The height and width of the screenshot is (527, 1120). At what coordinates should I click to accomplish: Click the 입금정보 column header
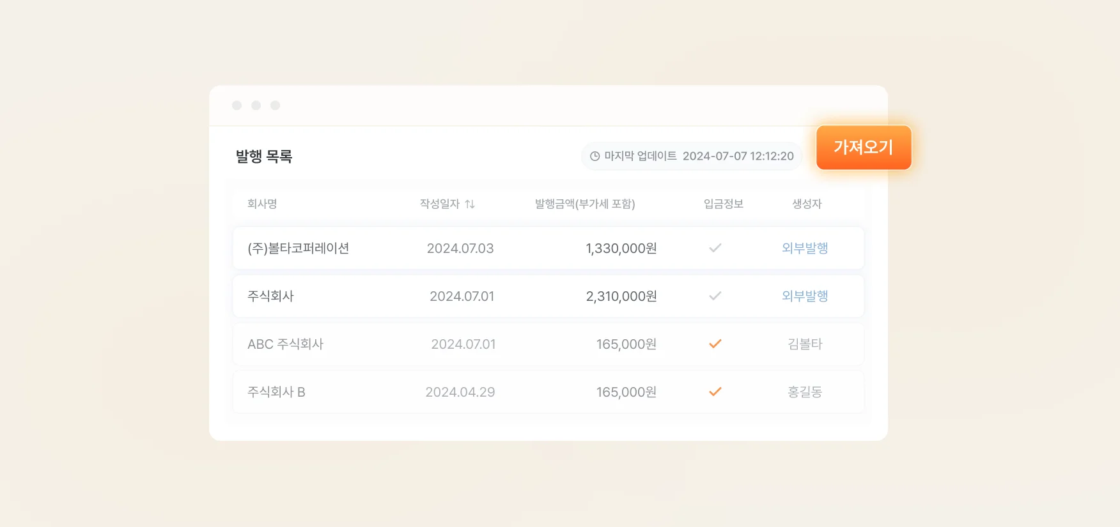723,204
